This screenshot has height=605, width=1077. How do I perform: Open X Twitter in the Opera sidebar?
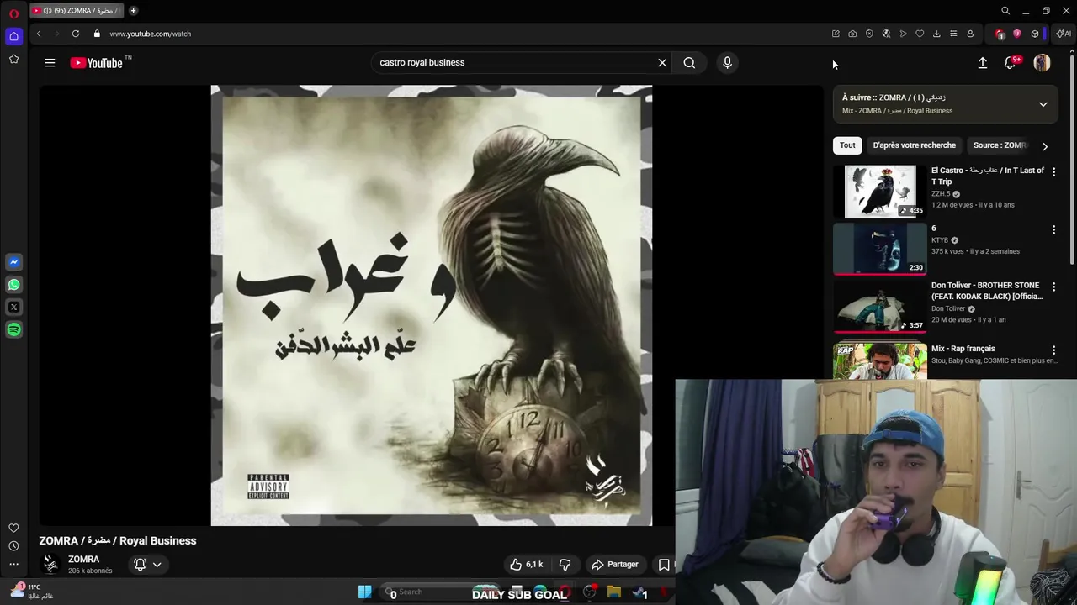click(x=13, y=308)
